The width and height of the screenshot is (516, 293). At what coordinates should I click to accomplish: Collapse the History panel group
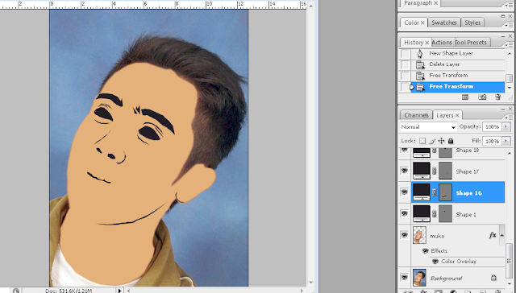pos(503,36)
